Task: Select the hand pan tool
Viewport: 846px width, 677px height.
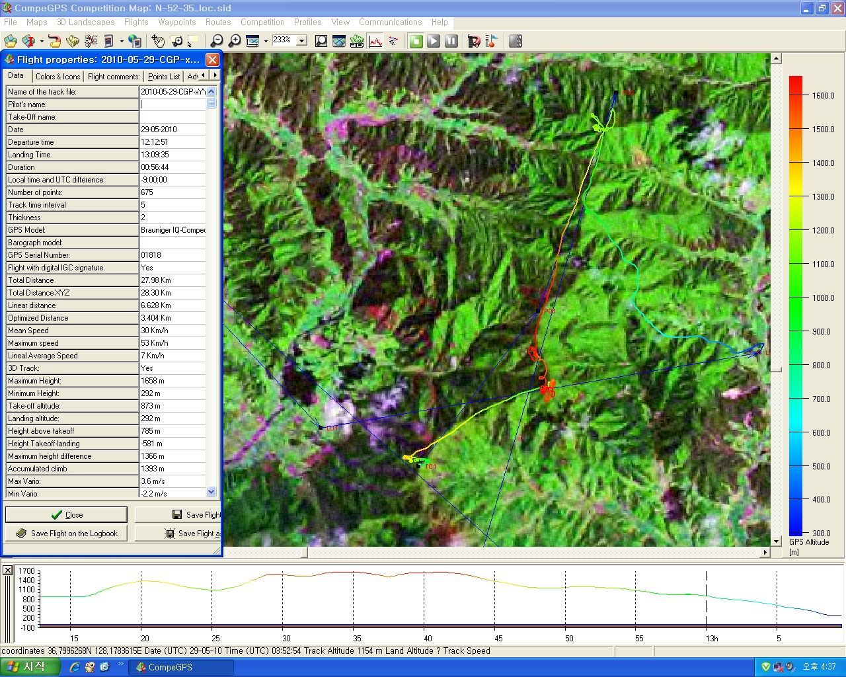Action: point(158,41)
